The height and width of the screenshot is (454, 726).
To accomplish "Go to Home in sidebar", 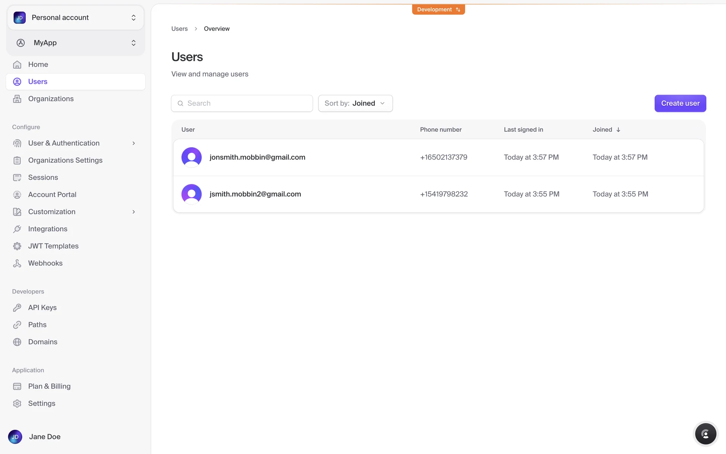I will (38, 64).
